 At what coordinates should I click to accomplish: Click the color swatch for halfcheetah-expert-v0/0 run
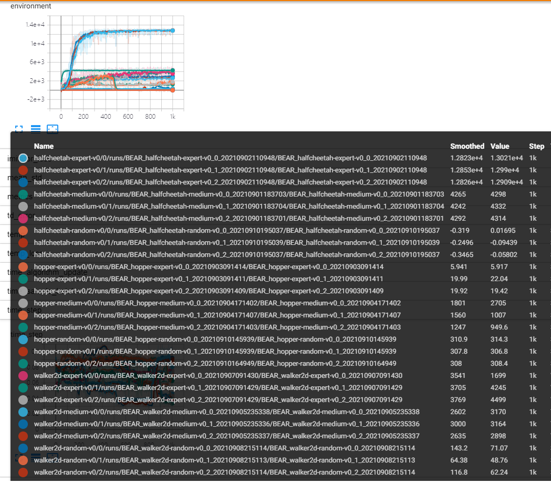(23, 158)
